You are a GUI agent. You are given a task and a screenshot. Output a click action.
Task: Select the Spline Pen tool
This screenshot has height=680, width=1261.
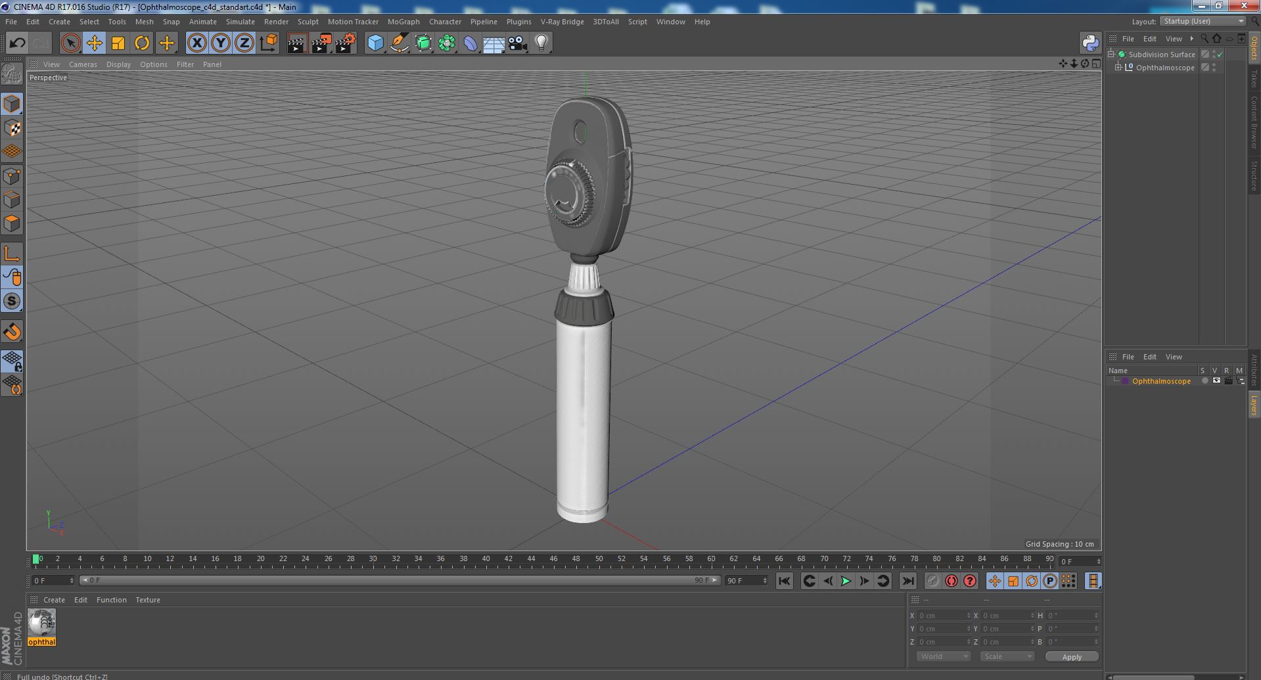pos(399,43)
